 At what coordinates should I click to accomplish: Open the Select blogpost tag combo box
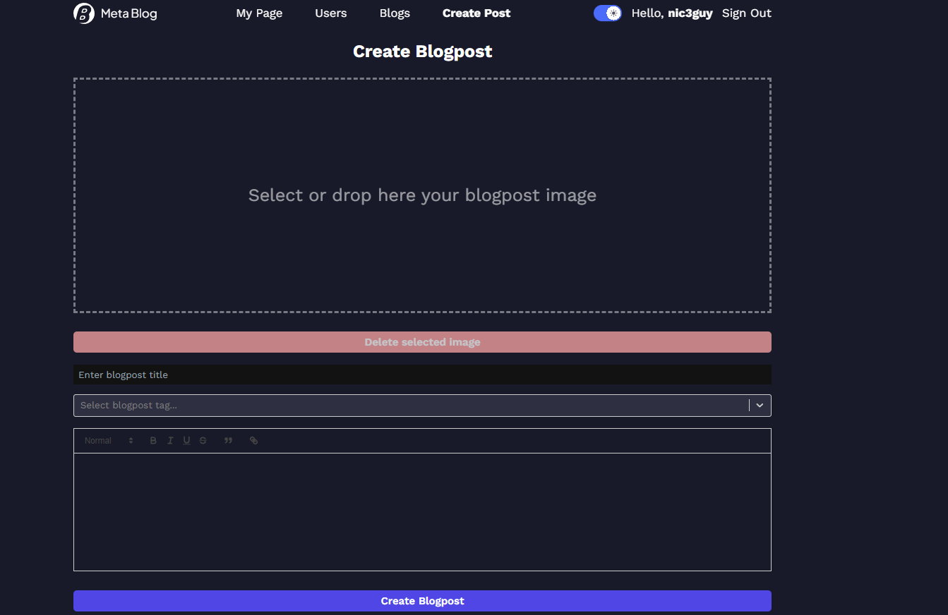422,406
